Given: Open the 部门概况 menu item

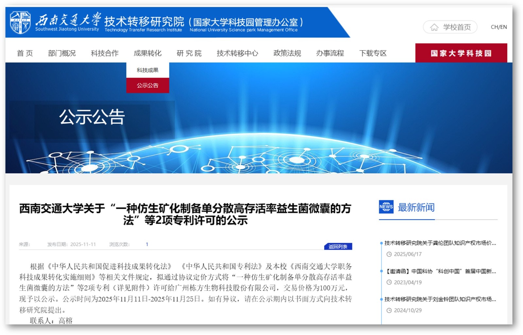Looking at the screenshot, I should coord(62,53).
